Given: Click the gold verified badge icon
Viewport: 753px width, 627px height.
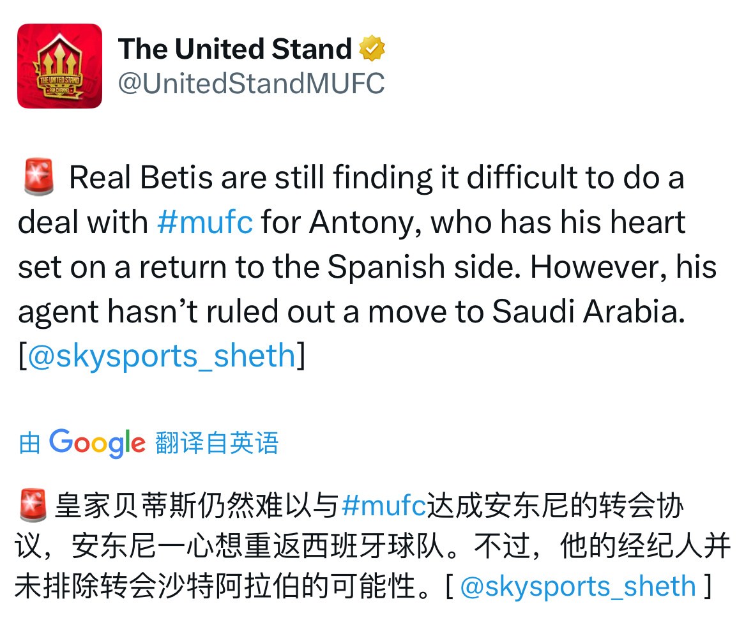Looking at the screenshot, I should click(372, 48).
